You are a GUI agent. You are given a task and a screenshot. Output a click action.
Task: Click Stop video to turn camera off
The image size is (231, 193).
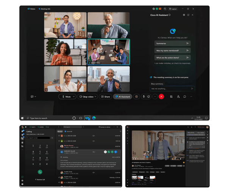[x=86, y=97]
